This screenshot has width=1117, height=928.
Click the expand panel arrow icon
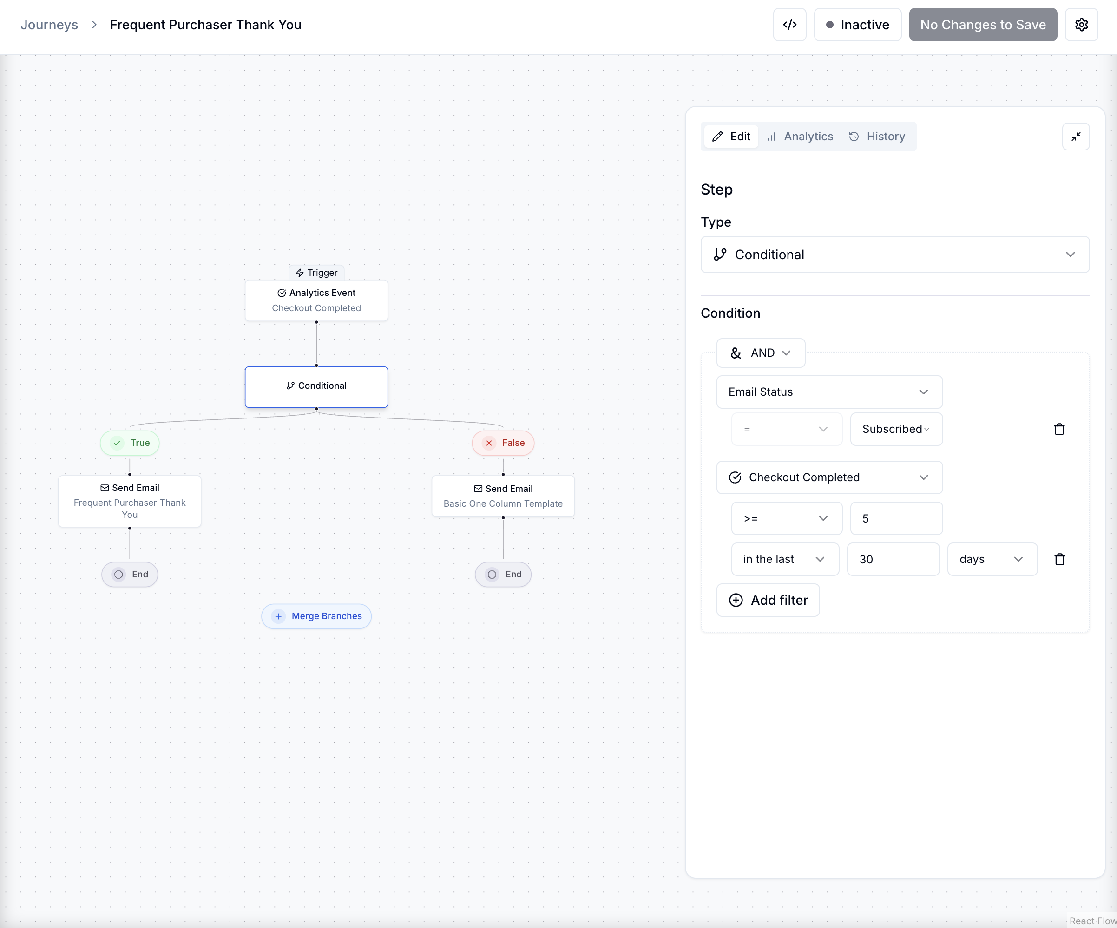pos(1076,136)
